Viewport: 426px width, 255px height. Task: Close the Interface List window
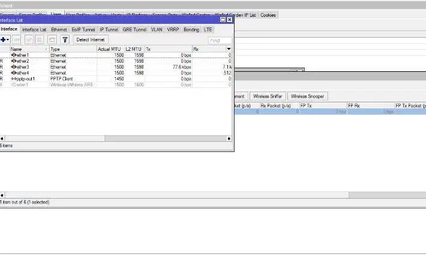(x=230, y=20)
